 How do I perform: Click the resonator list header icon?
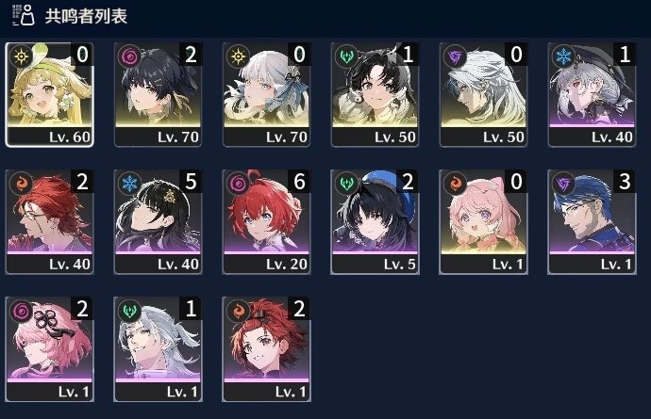tap(24, 15)
